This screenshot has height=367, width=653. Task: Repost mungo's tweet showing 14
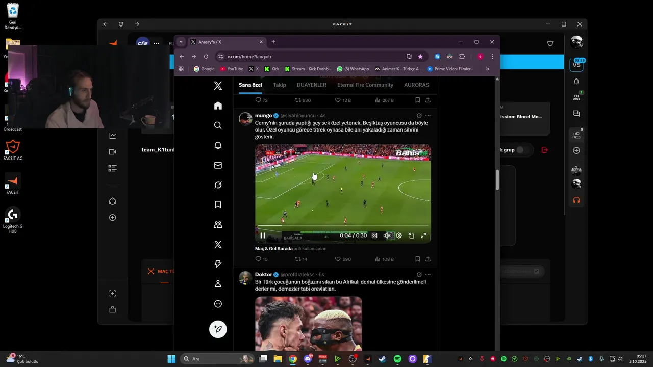pyautogui.click(x=301, y=259)
